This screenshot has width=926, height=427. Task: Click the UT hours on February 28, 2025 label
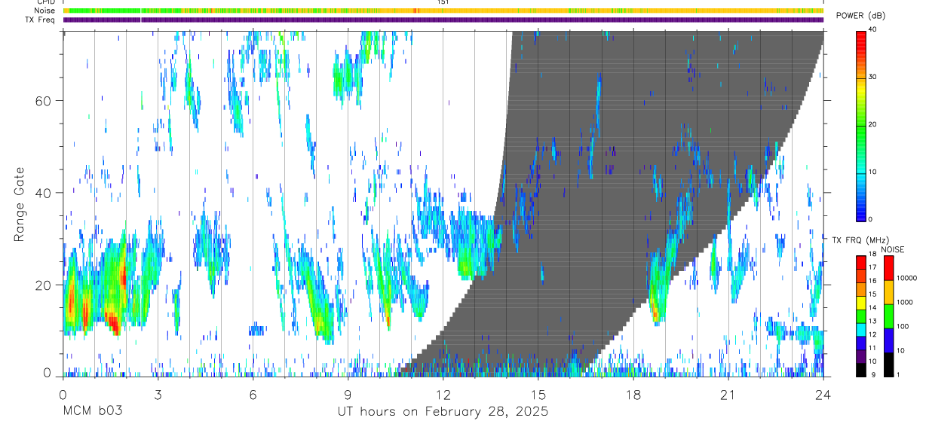coord(443,411)
